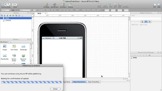The height and width of the screenshot is (91, 162).
Task: Open the open-pages list dropdown arrow
Action: [33, 13]
